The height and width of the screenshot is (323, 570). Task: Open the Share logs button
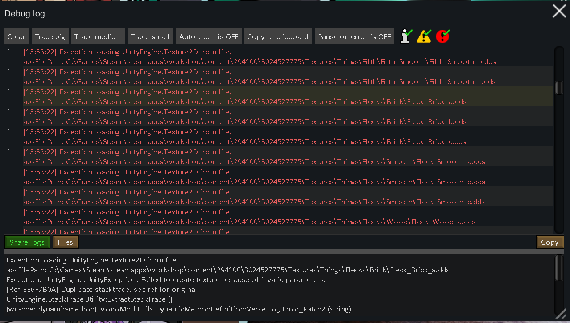click(x=27, y=242)
